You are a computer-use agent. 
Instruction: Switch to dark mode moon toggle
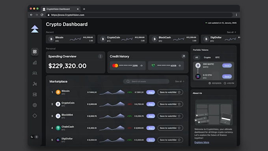[x=32, y=137]
